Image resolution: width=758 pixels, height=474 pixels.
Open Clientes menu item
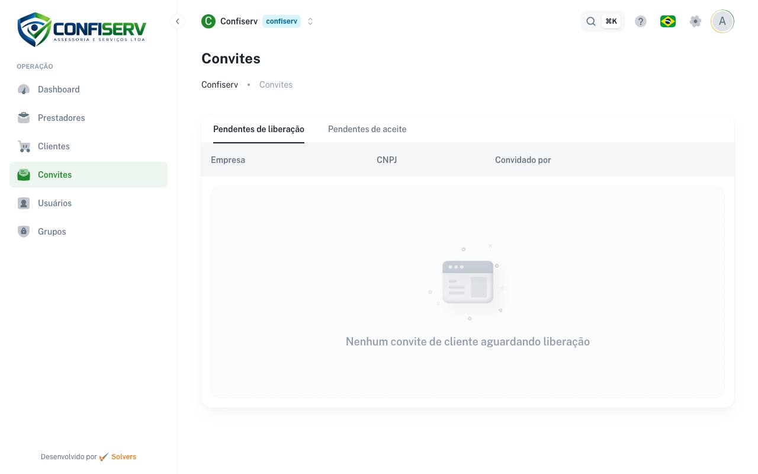pyautogui.click(x=88, y=146)
